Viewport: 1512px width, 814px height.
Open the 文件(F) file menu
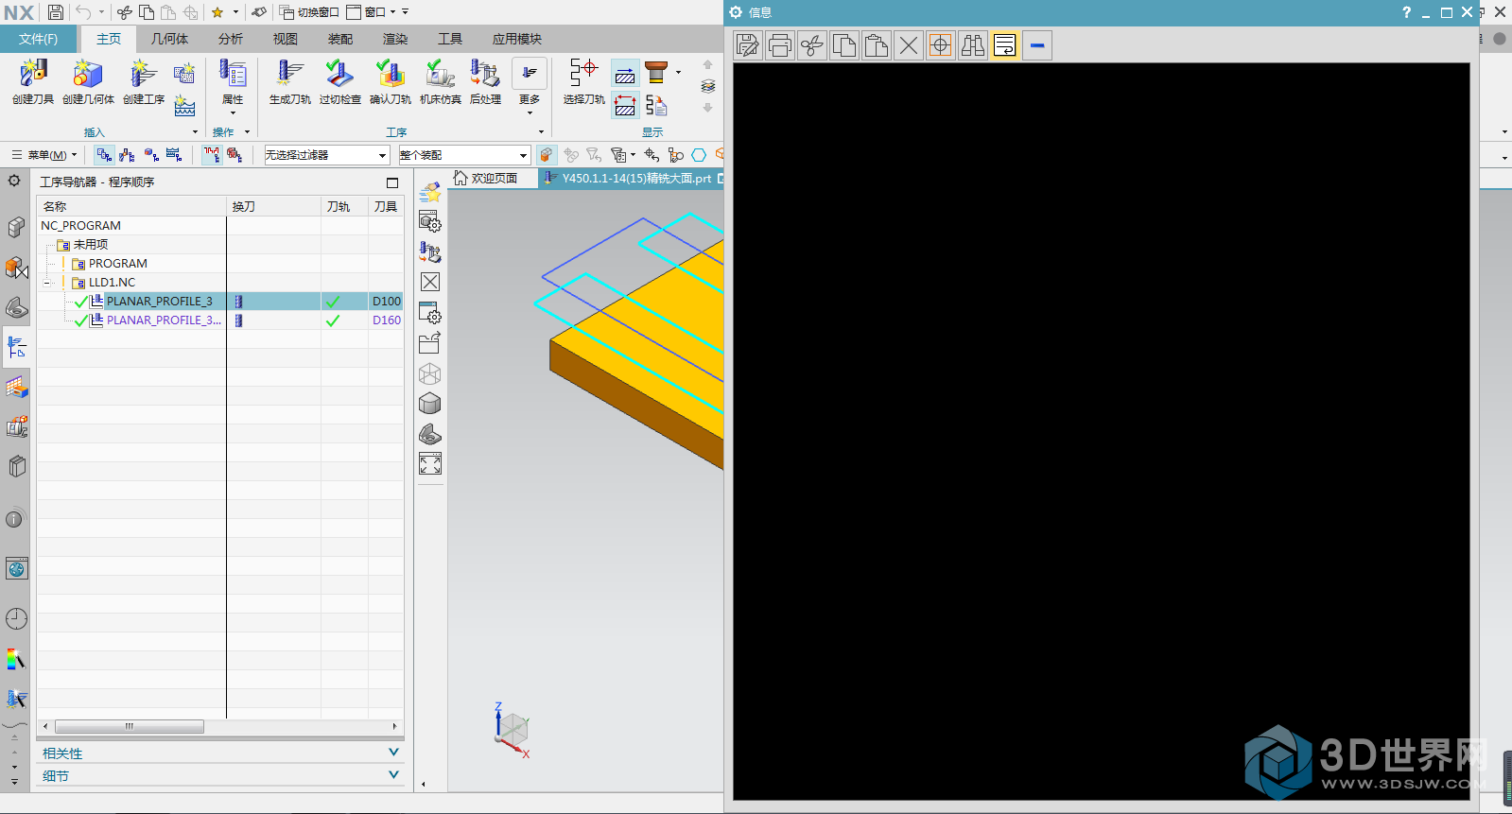(x=38, y=39)
